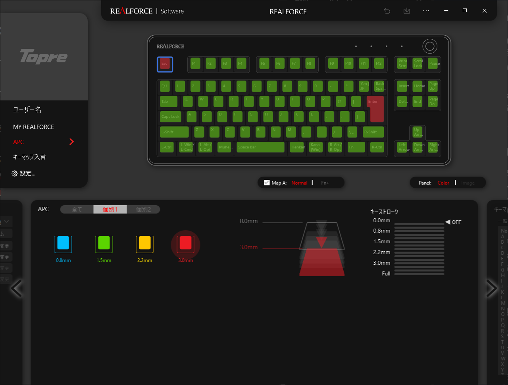Click the settings gear icon in sidebar
This screenshot has width=508, height=385.
click(x=15, y=173)
